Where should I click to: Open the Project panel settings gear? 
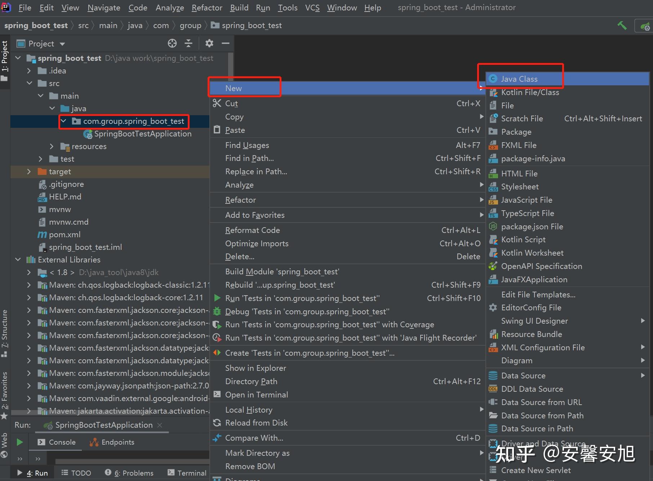[209, 43]
